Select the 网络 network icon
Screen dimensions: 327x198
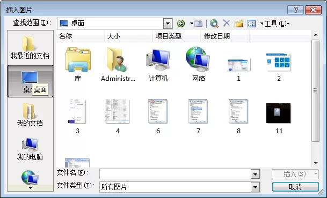point(198,64)
